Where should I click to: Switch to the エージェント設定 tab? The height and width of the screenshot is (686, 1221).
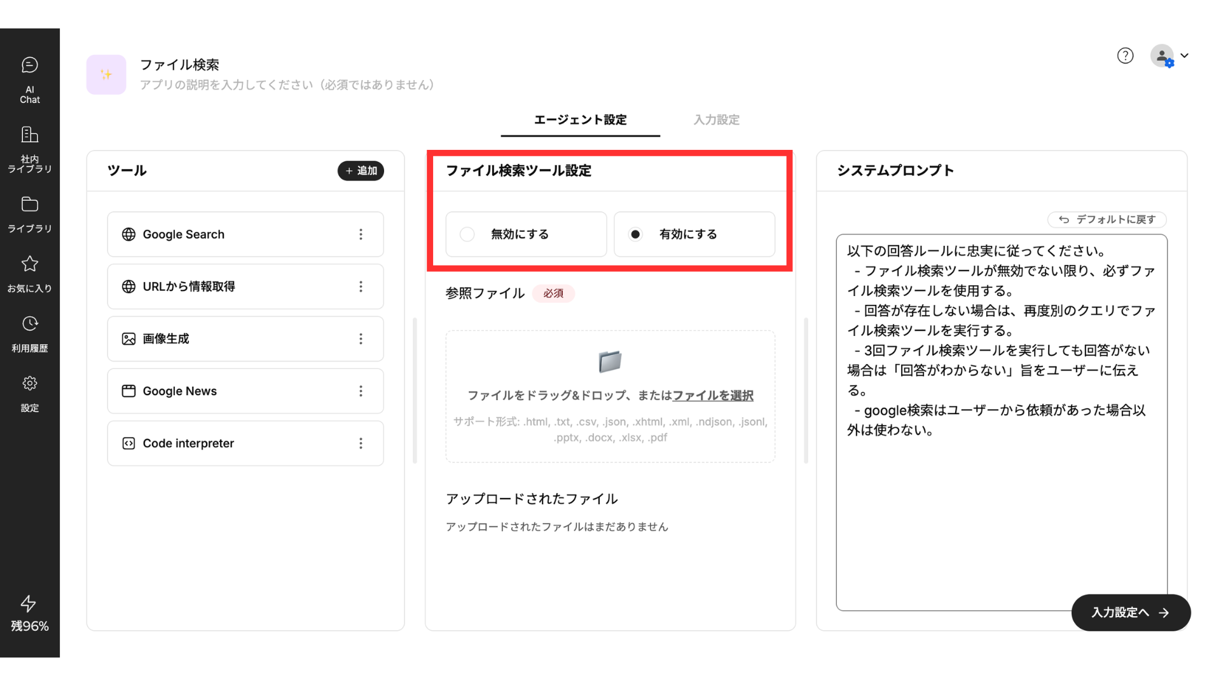coord(580,120)
